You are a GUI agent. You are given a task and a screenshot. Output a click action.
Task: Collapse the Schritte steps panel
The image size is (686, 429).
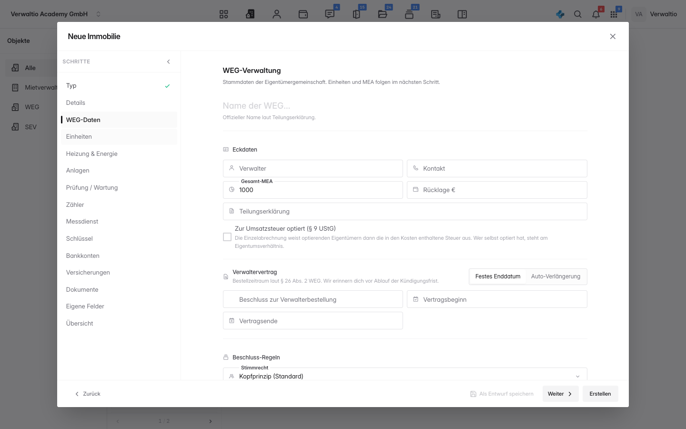pos(168,61)
